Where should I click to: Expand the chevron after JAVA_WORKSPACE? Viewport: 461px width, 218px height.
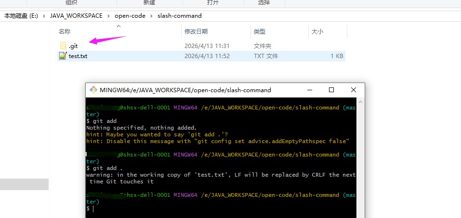(x=109, y=16)
